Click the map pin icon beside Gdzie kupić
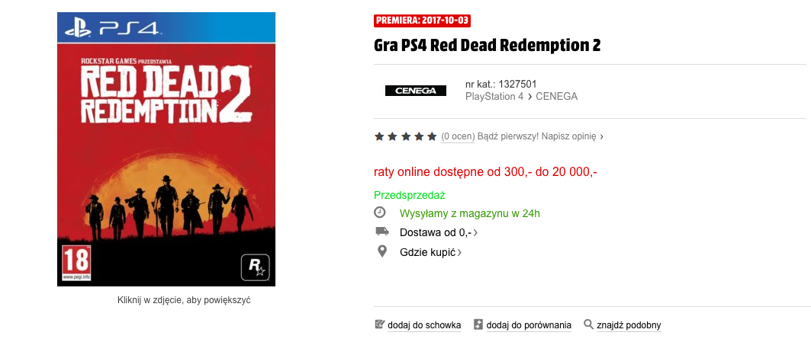 tap(381, 251)
